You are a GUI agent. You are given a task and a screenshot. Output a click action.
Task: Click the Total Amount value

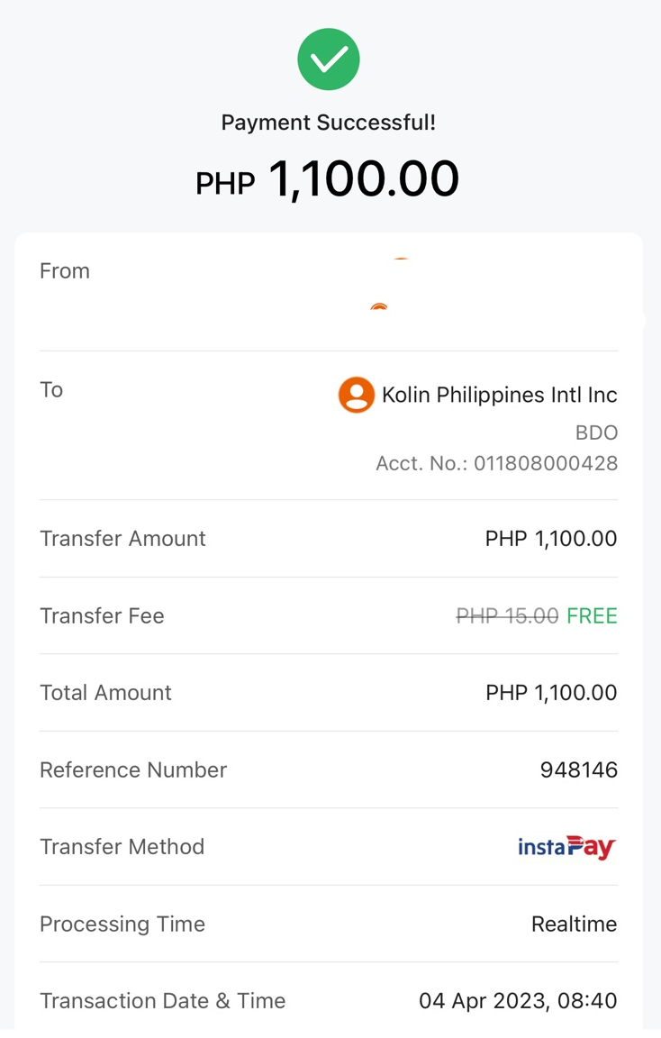tap(551, 693)
